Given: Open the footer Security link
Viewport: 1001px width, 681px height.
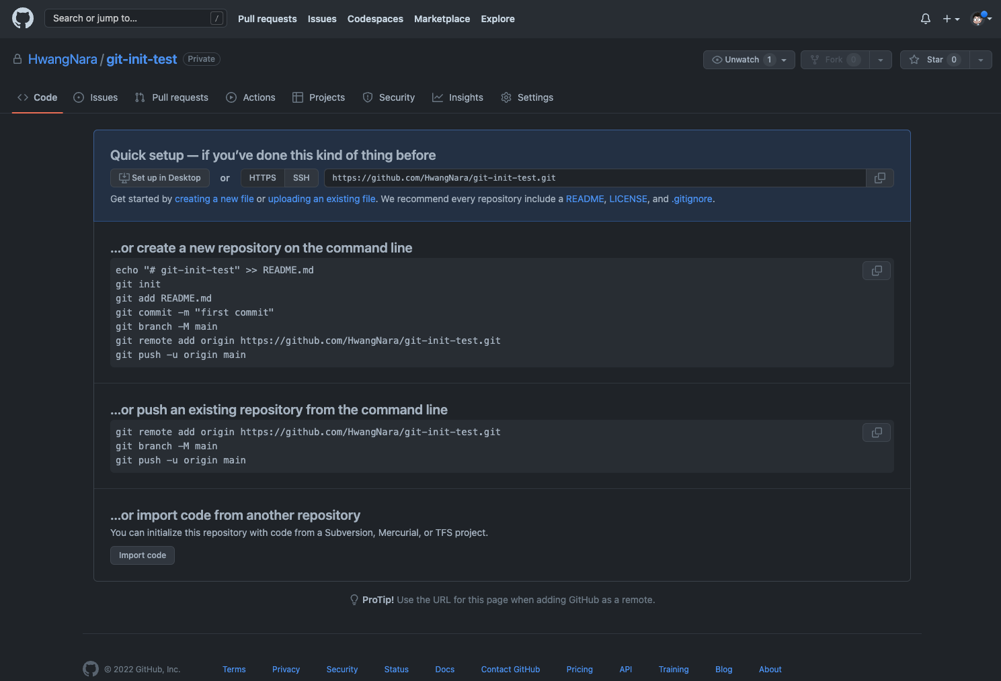Looking at the screenshot, I should coord(342,670).
